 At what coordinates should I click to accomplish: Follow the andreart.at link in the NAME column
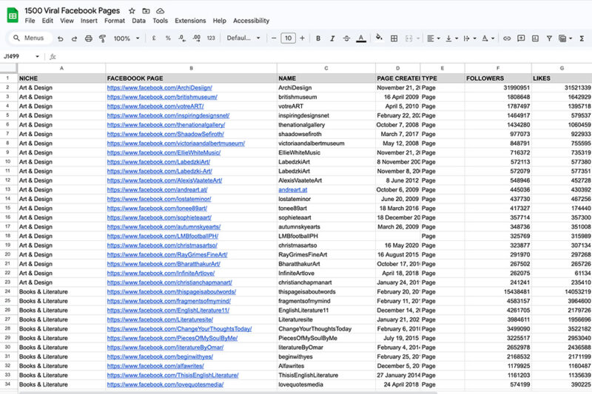click(x=292, y=189)
